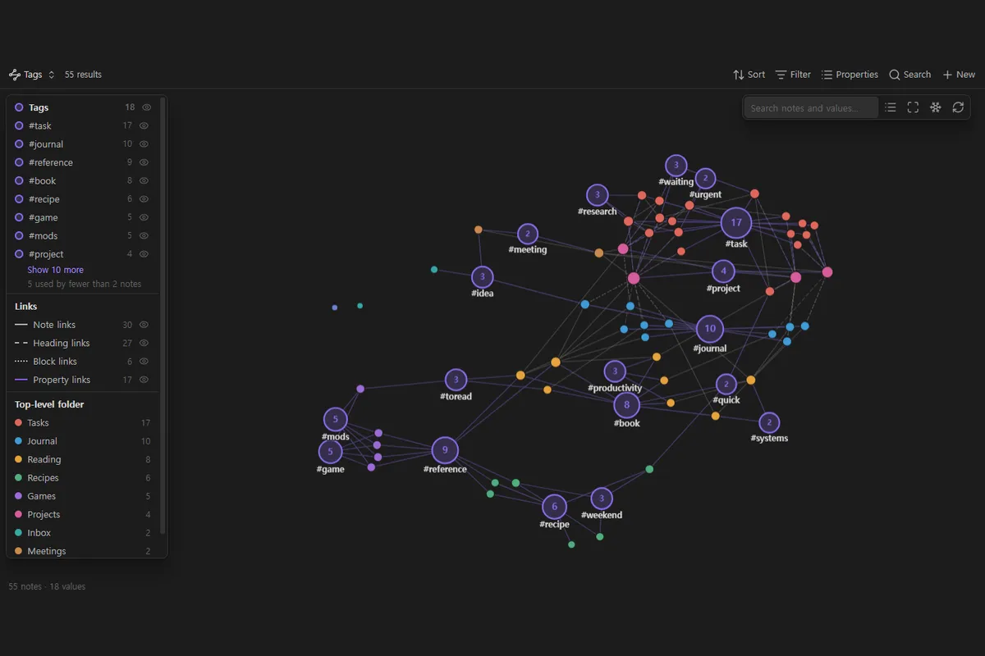The height and width of the screenshot is (656, 985).
Task: Select the Meetings folder legend row
Action: (x=83, y=551)
